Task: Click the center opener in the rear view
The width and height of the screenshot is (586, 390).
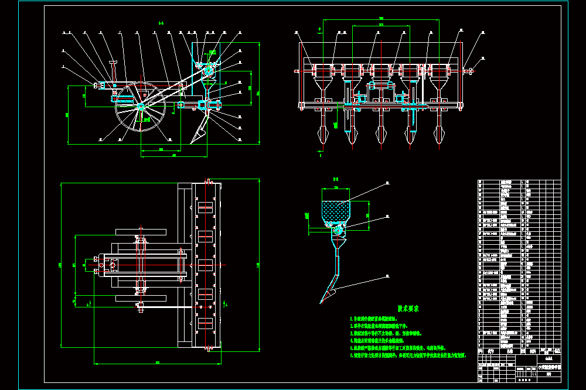Action: click(381, 135)
